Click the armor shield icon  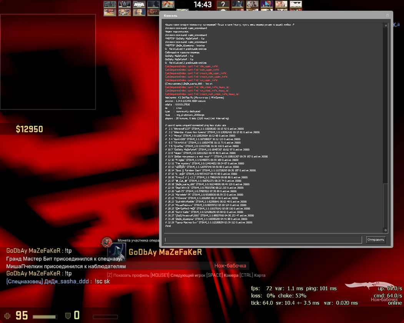pyautogui.click(x=68, y=316)
